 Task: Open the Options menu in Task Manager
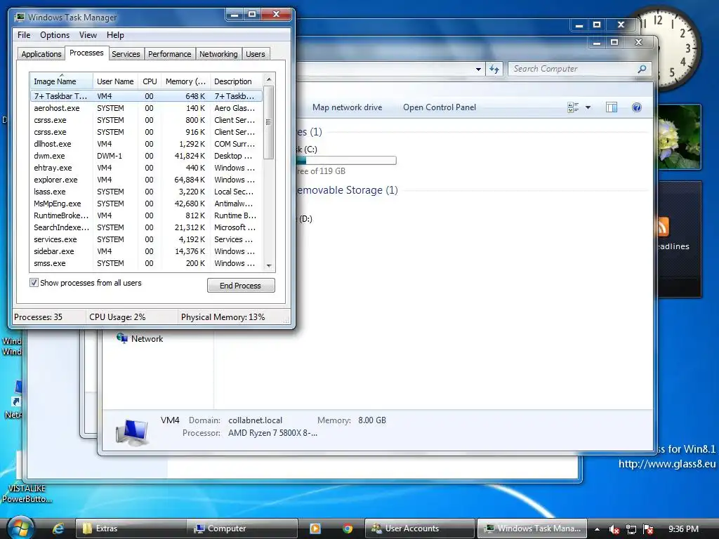click(x=55, y=35)
